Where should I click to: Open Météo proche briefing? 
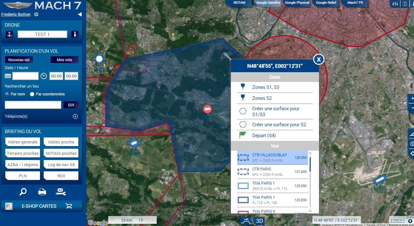point(61,142)
